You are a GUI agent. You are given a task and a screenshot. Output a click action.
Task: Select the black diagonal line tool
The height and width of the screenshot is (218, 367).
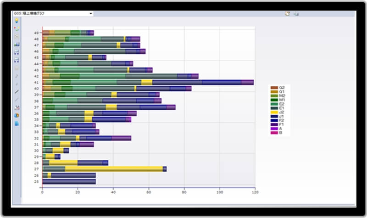17,92
